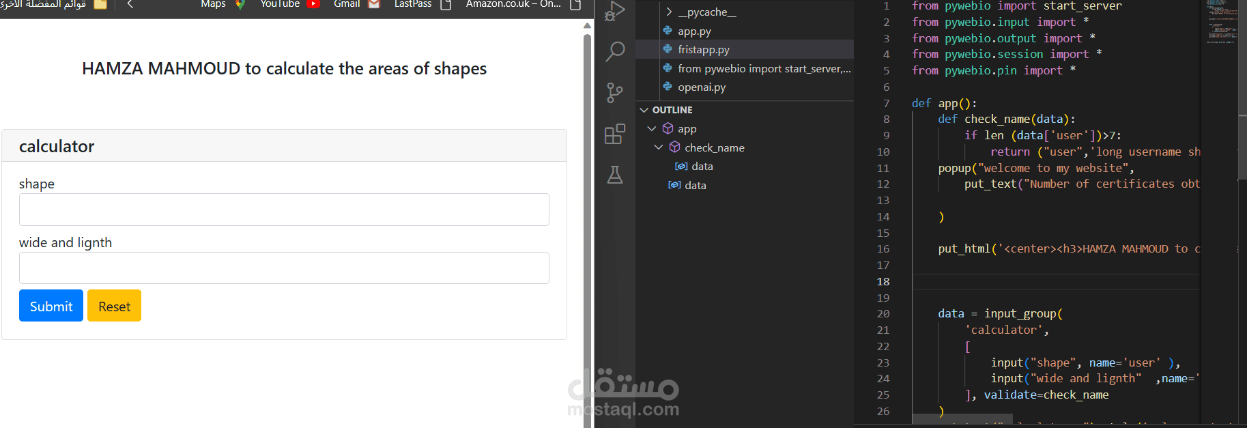Click the Reset button
Viewport: 1247px width, 428px height.
click(114, 306)
